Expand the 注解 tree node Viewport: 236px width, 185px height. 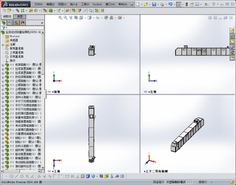[3, 45]
